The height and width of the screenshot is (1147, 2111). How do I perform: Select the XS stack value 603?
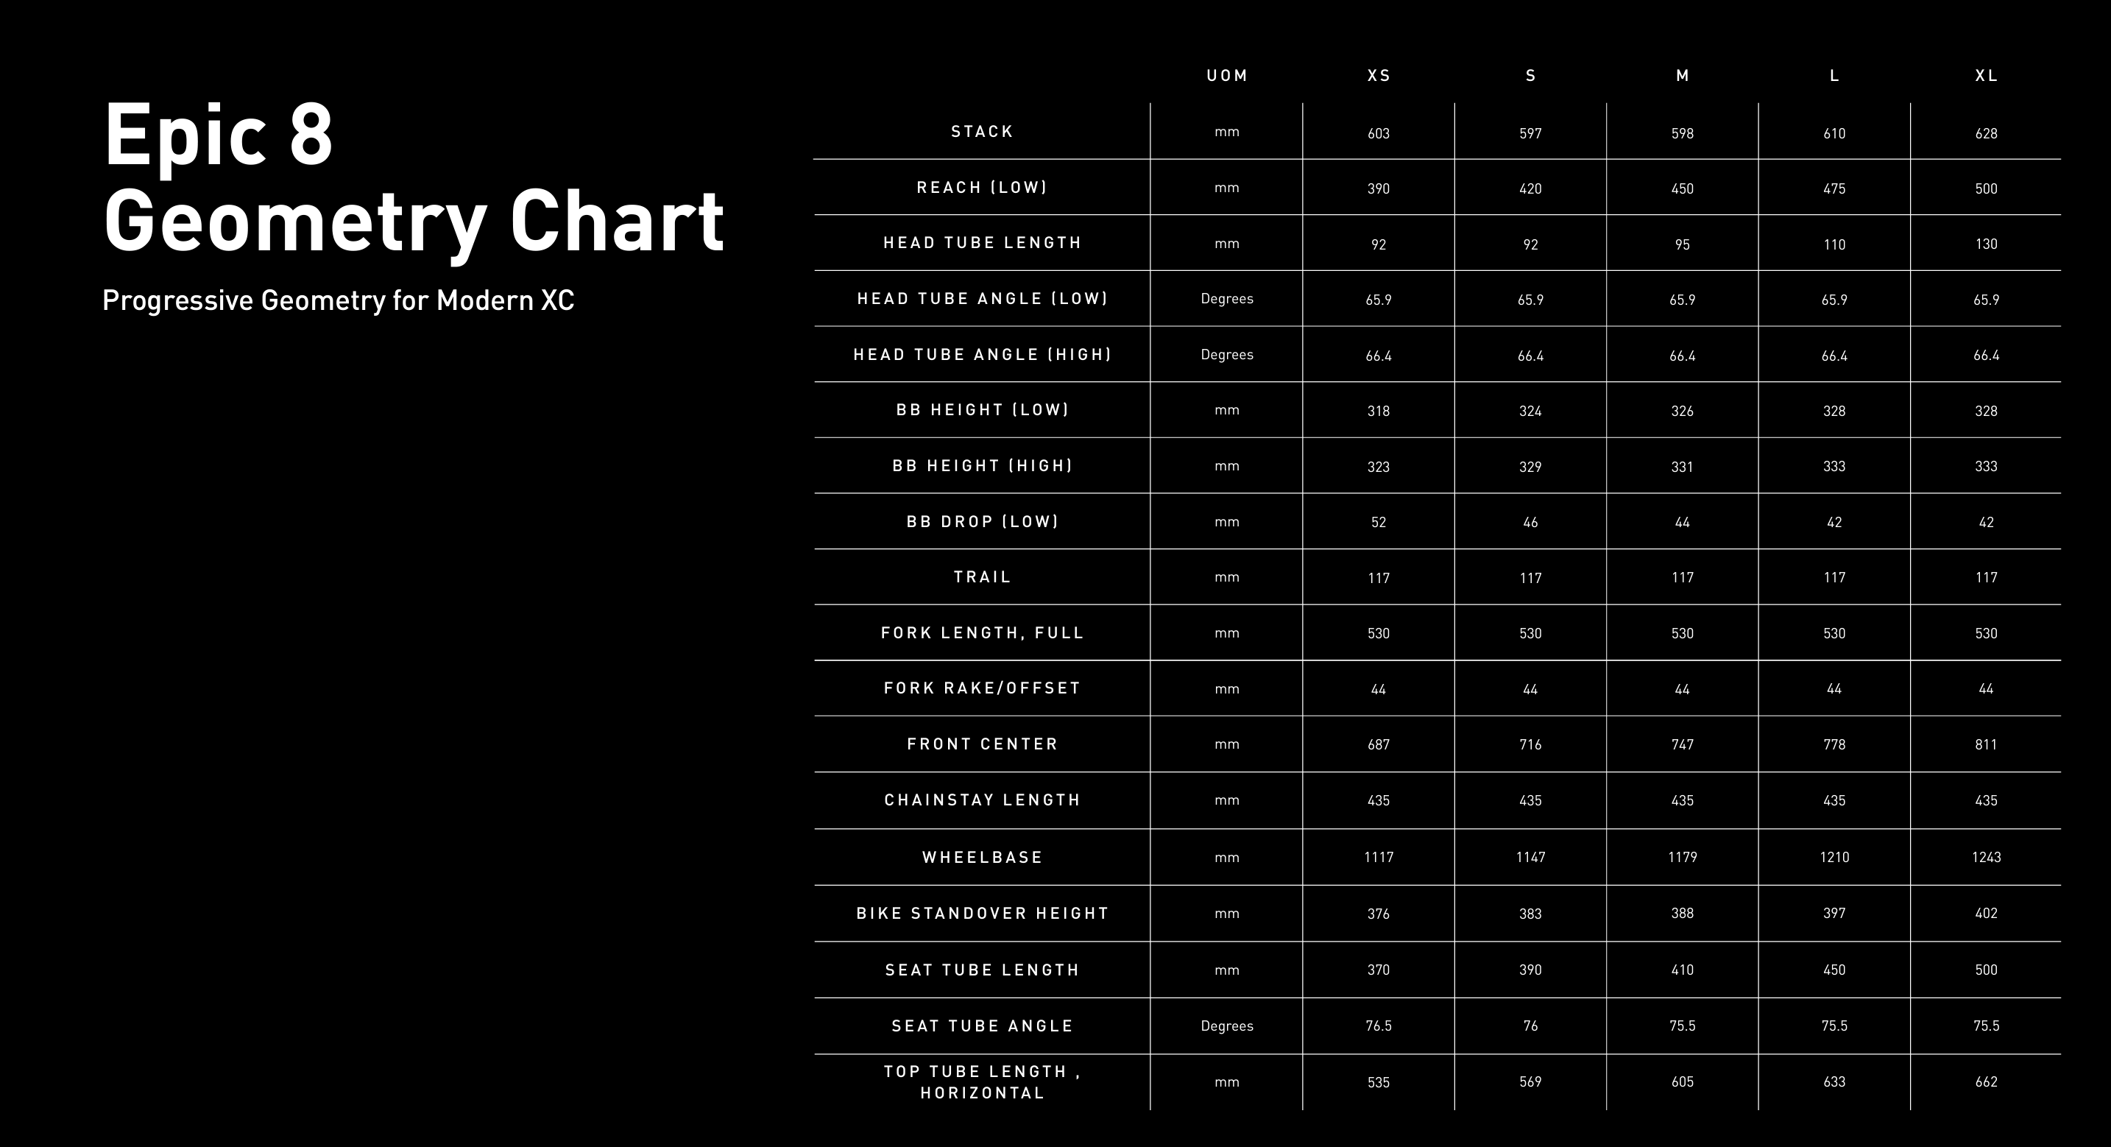(1379, 134)
